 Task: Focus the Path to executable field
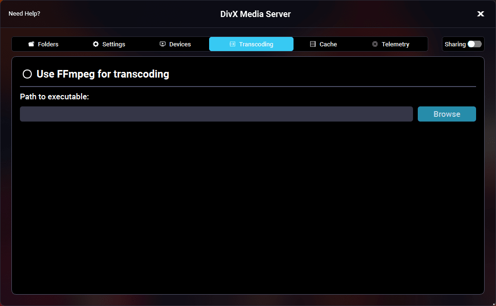tap(216, 114)
